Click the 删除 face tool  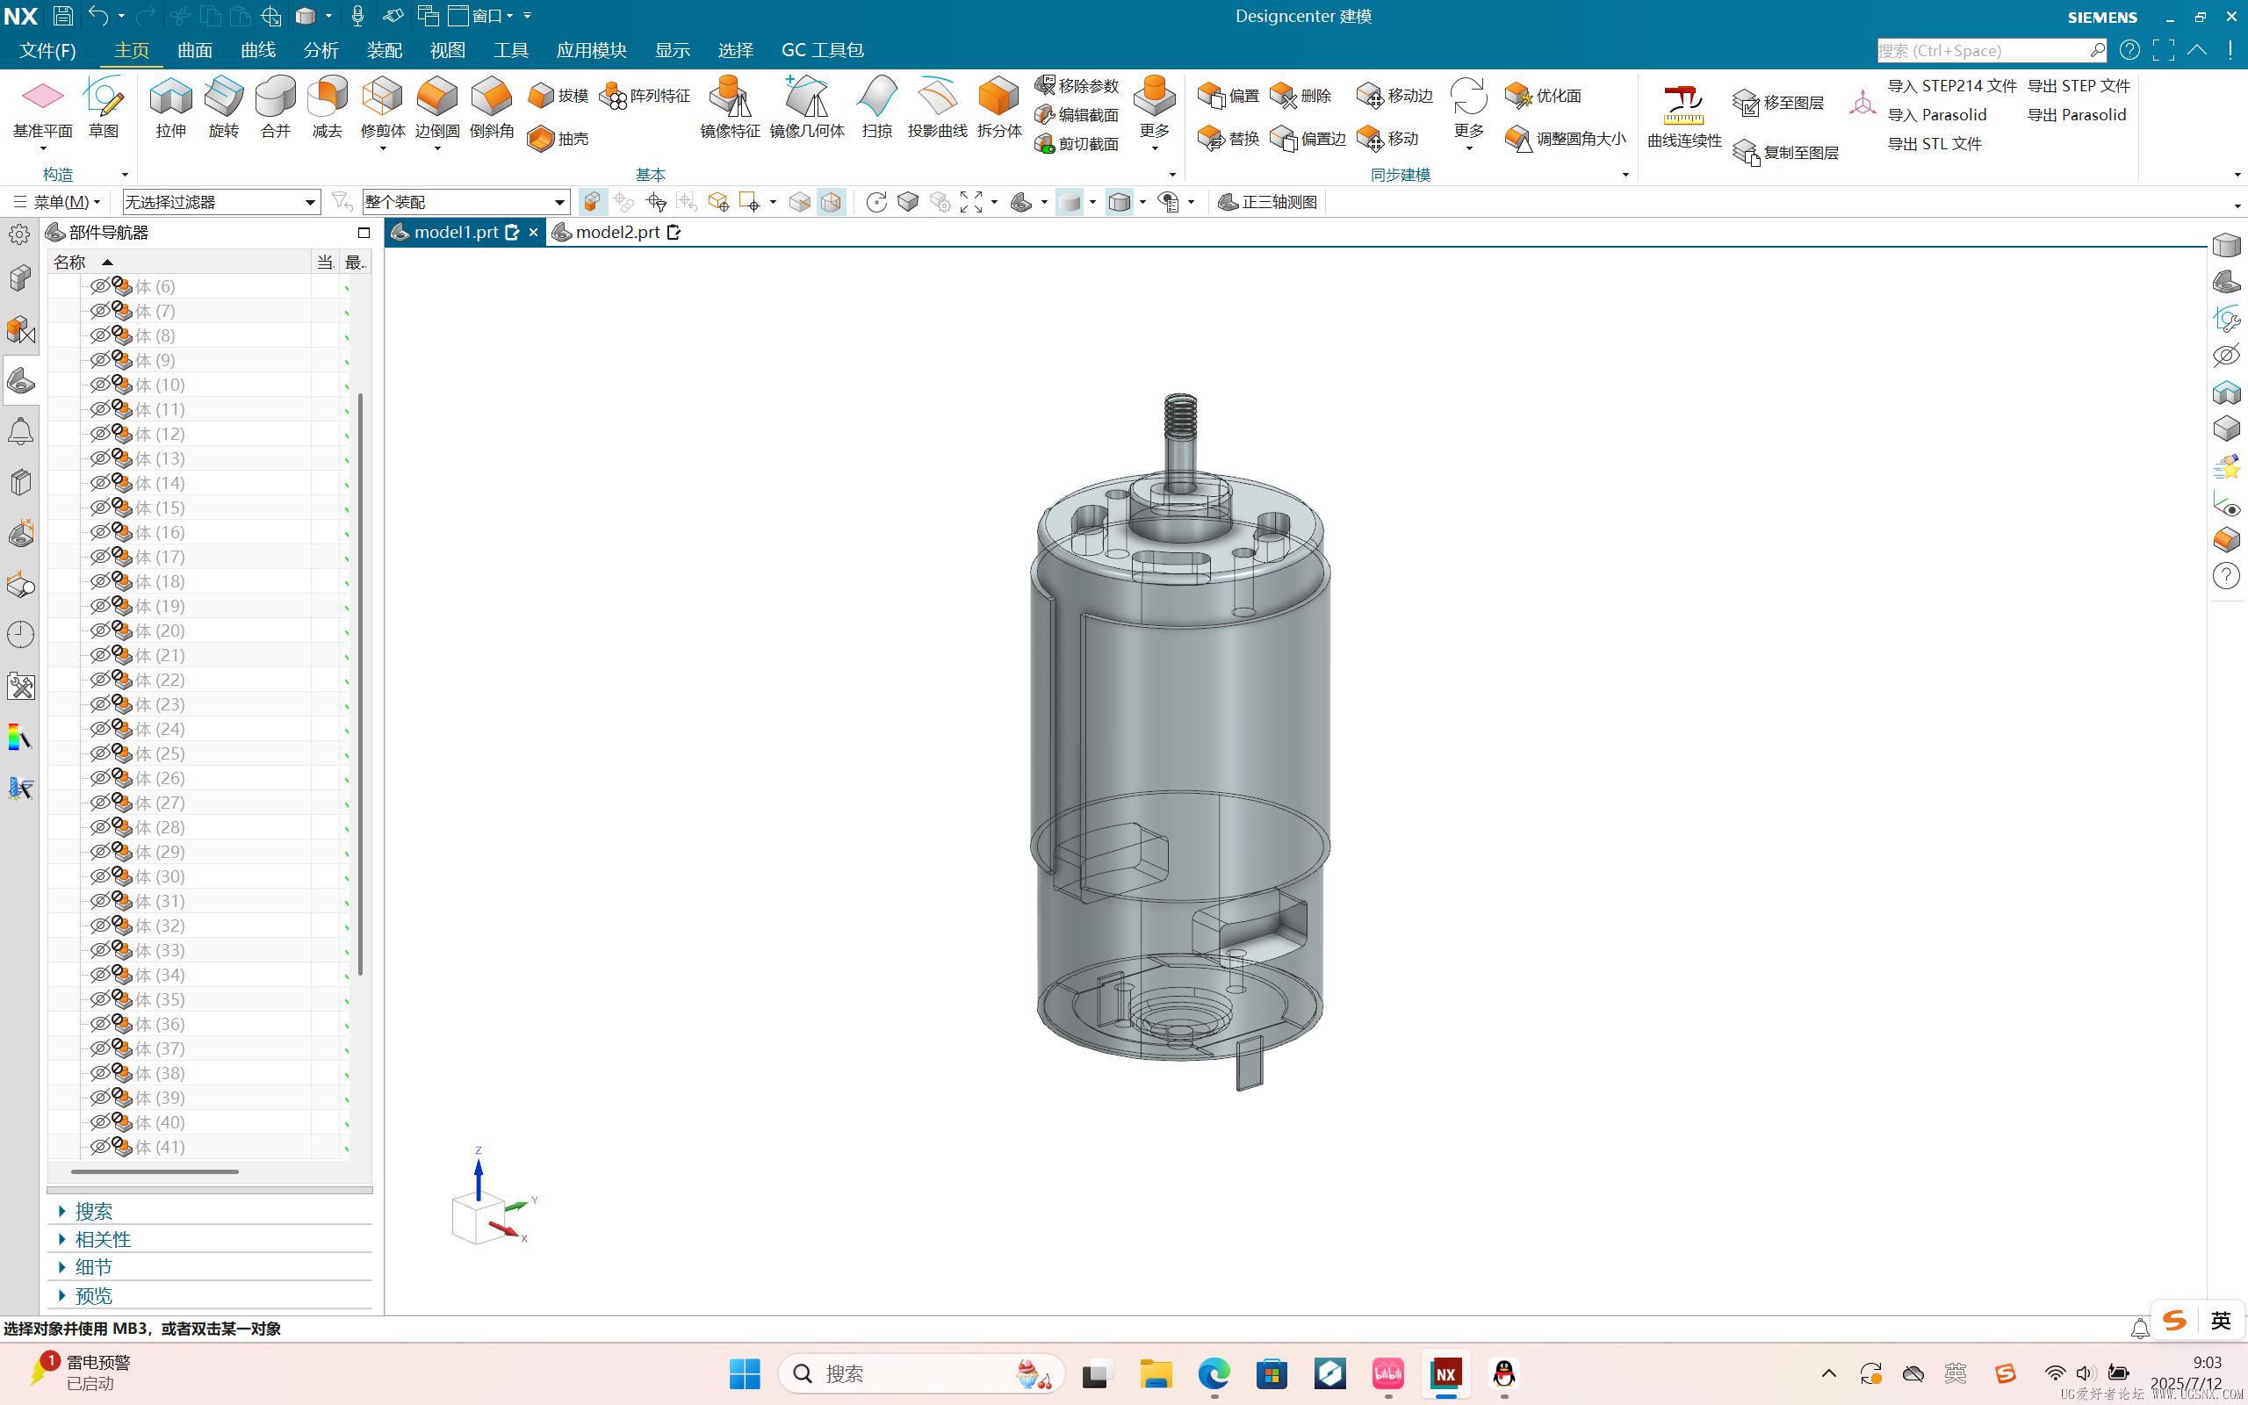(x=1301, y=96)
